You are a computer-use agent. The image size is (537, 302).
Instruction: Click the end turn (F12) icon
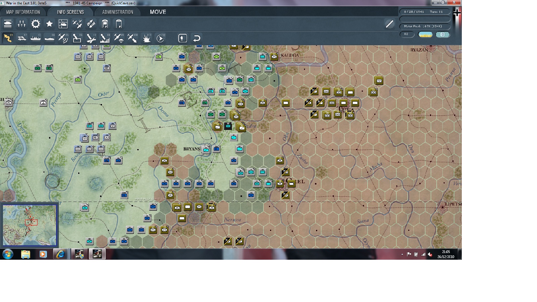[x=160, y=38]
